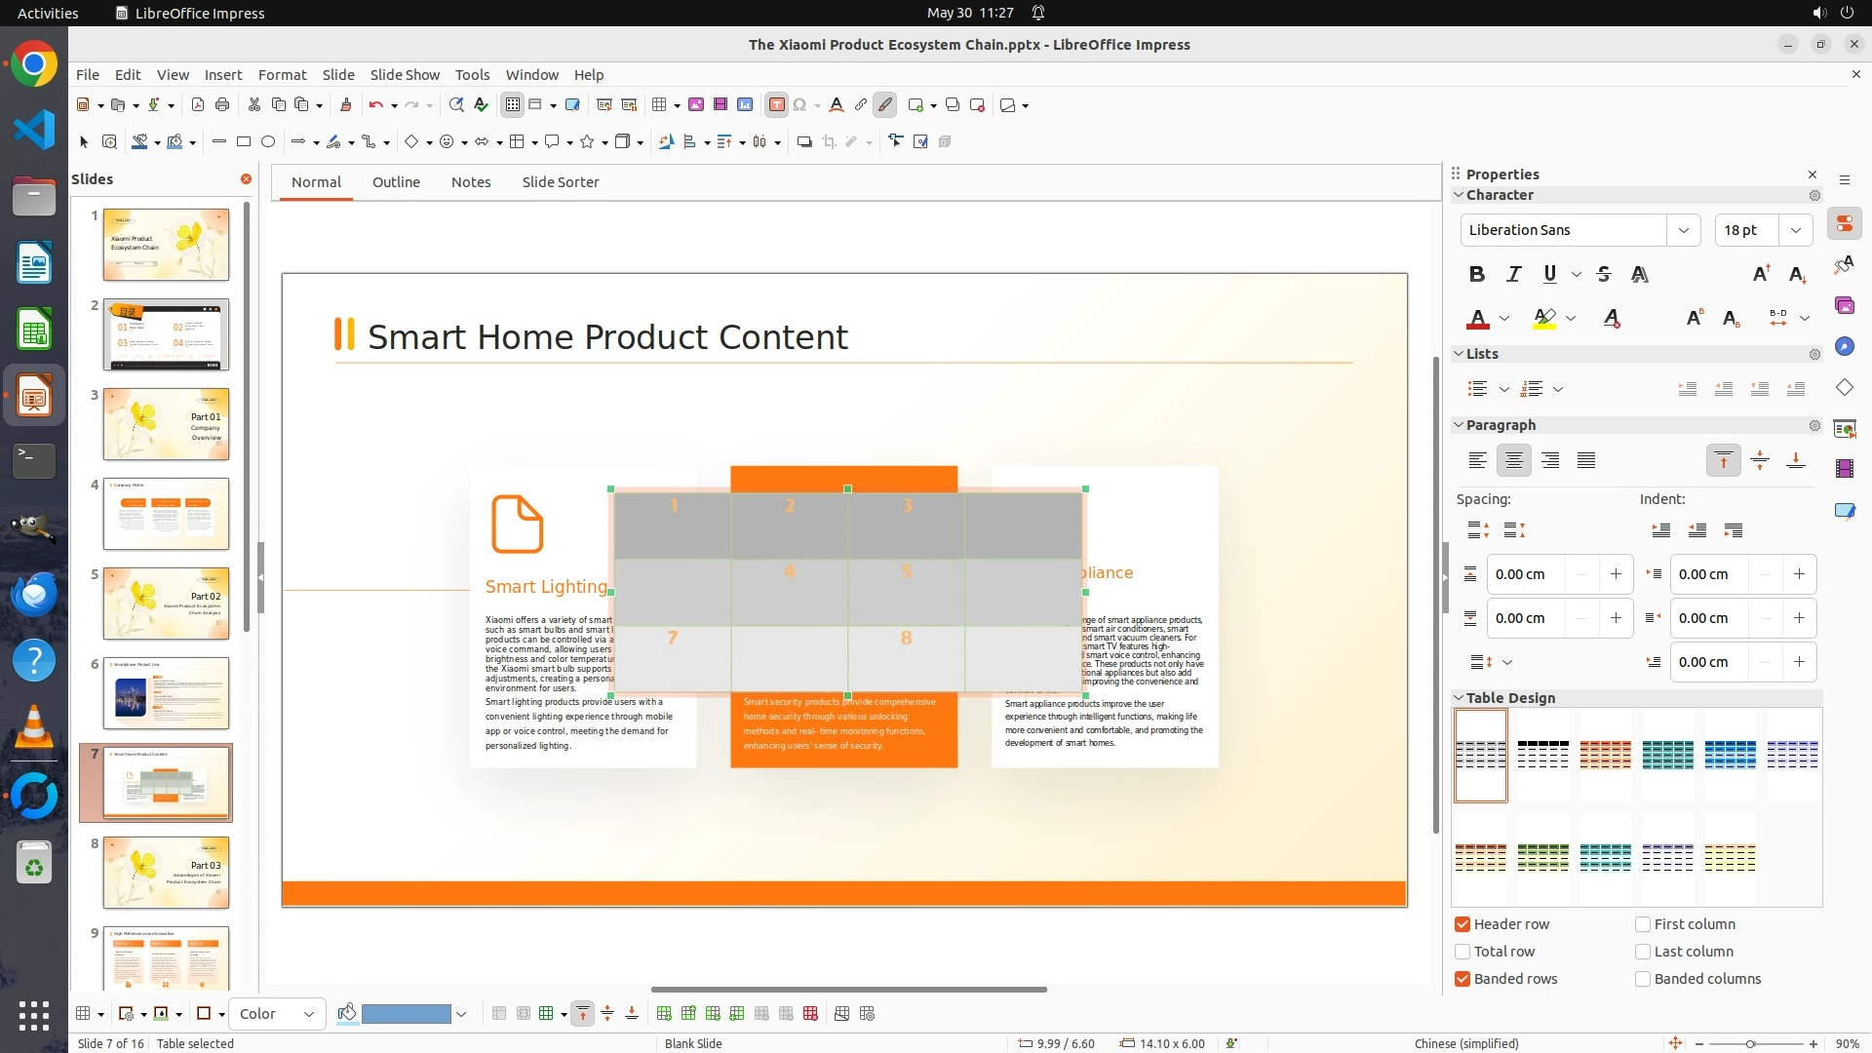The image size is (1872, 1053).
Task: Click the Italic formatting icon
Action: pos(1513,275)
